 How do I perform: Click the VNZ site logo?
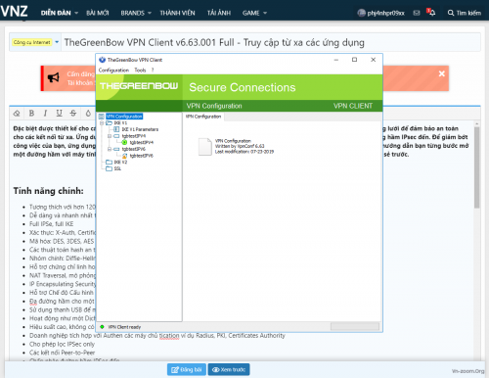coord(14,12)
